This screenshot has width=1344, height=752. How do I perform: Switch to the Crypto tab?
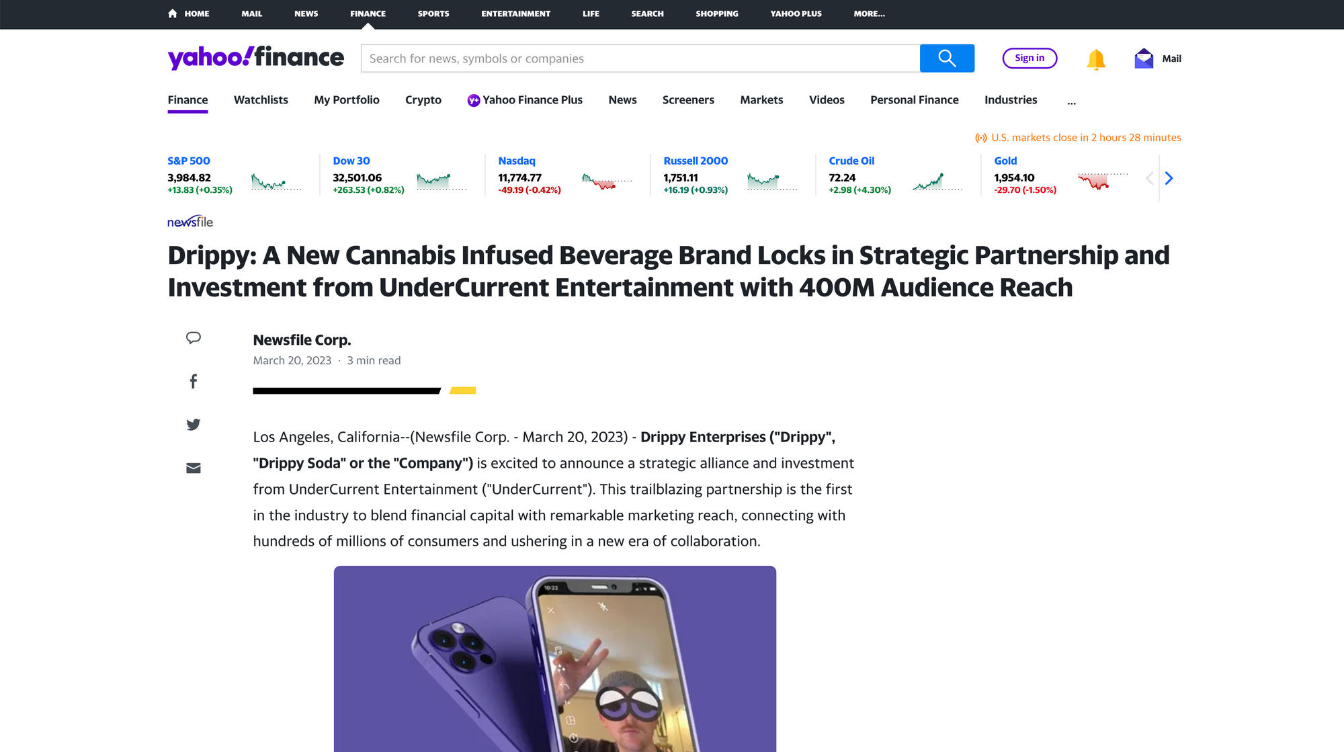(423, 100)
